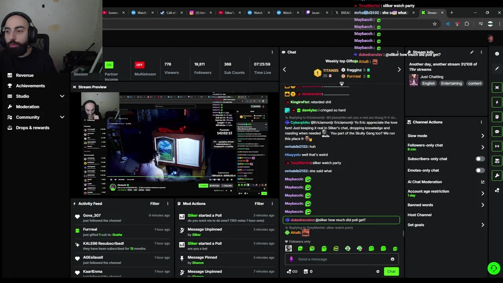Click lightning bolt icon in right toolbar

pos(497,102)
